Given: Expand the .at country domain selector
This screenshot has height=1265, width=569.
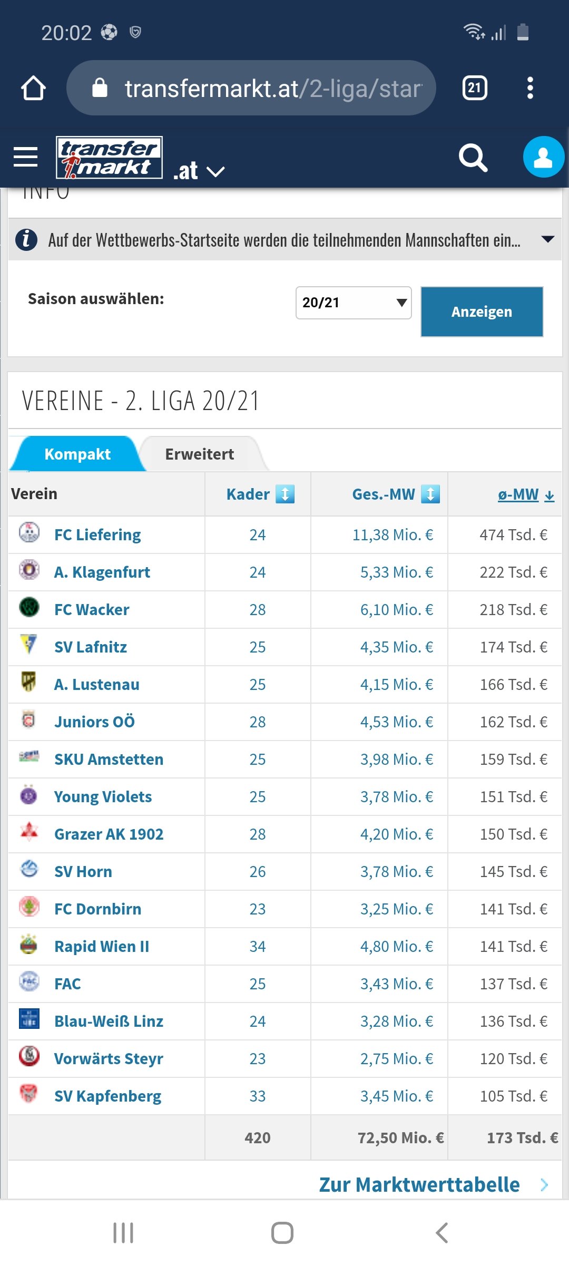Looking at the screenshot, I should pyautogui.click(x=199, y=171).
